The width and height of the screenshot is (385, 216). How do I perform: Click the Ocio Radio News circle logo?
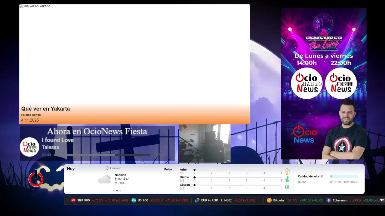(307, 83)
